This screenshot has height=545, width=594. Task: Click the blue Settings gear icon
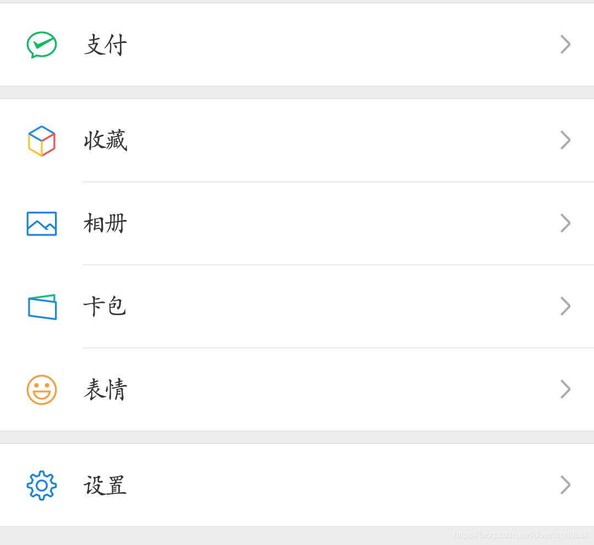[x=41, y=485]
